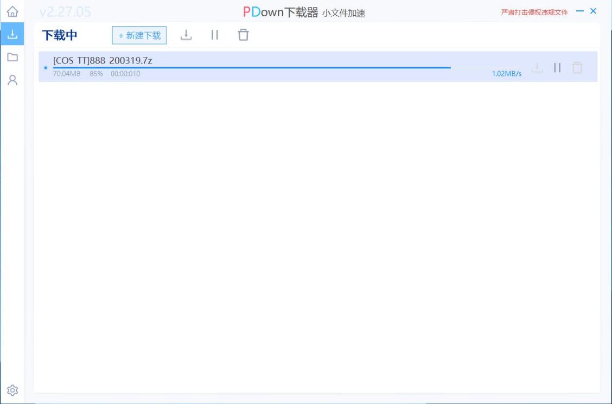Click the progress bar of the 7z download
This screenshot has width=612, height=404.
coord(252,68)
